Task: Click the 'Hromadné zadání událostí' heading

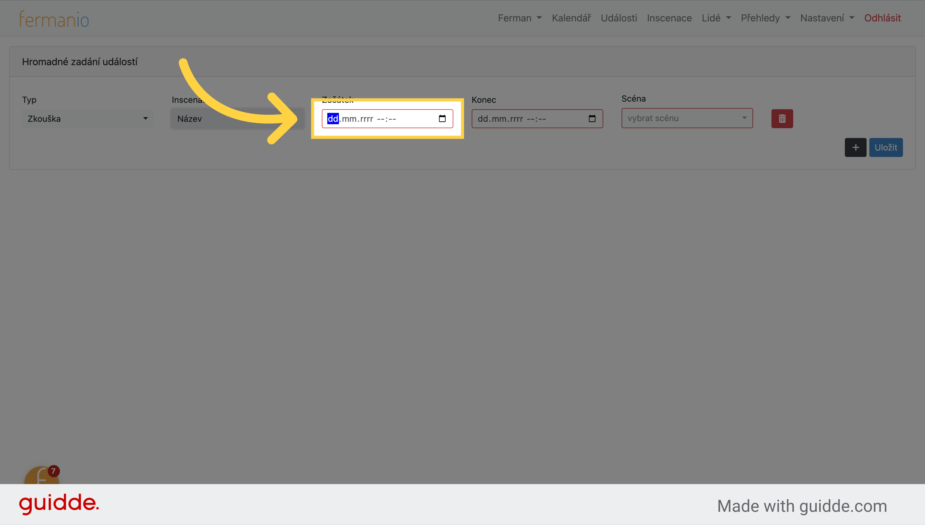Action: click(x=80, y=62)
